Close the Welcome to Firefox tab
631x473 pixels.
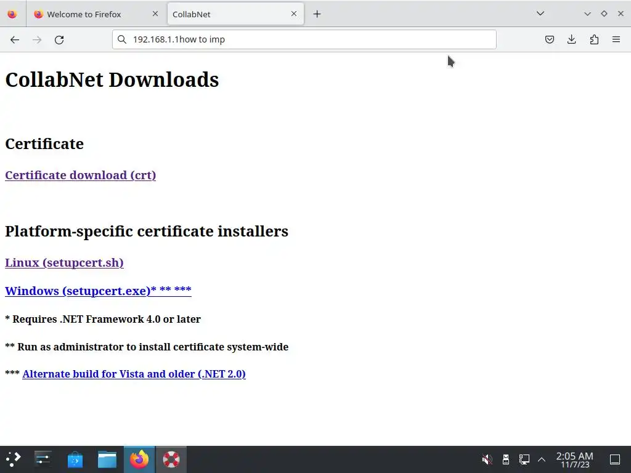click(155, 14)
